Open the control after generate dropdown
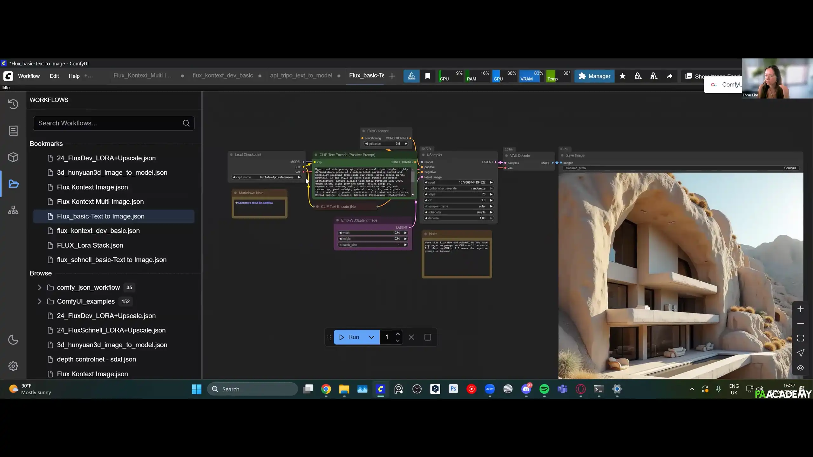This screenshot has width=813, height=457. [x=458, y=189]
